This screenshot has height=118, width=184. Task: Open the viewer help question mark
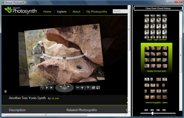coord(88,88)
